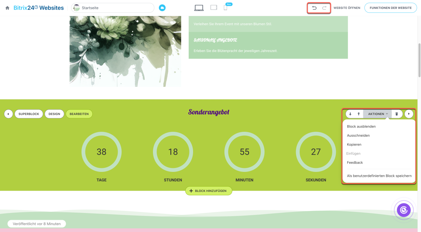Undo the last change
The height and width of the screenshot is (232, 421).
tap(314, 8)
